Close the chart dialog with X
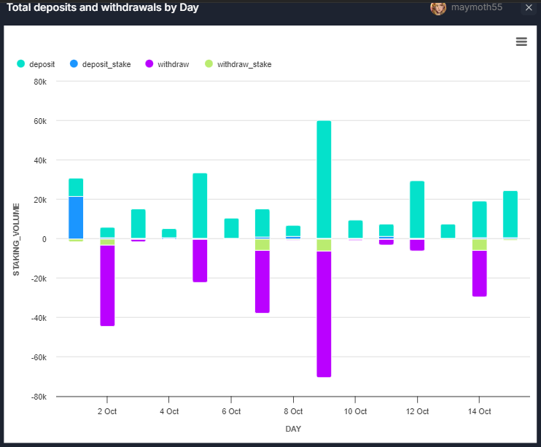The width and height of the screenshot is (541, 447). click(529, 7)
